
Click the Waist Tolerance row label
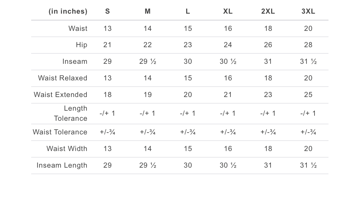tap(60, 132)
